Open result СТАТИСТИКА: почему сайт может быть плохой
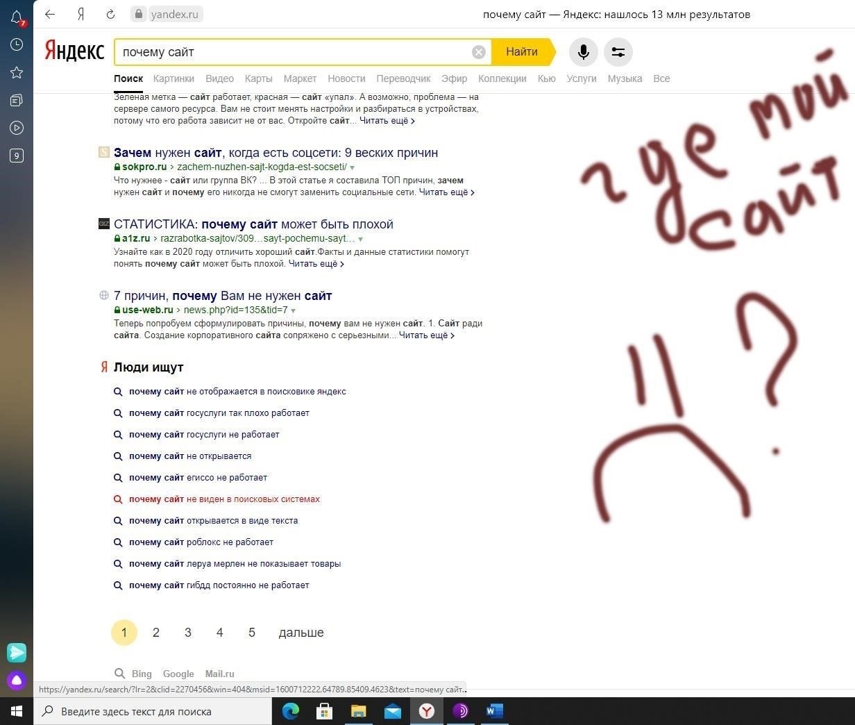The height and width of the screenshot is (725, 855). [253, 224]
